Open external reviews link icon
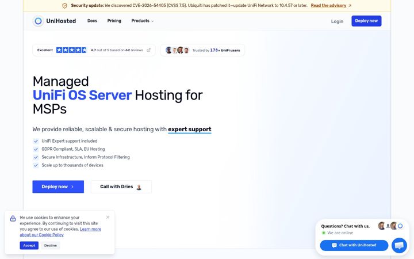414x259 pixels. click(149, 50)
